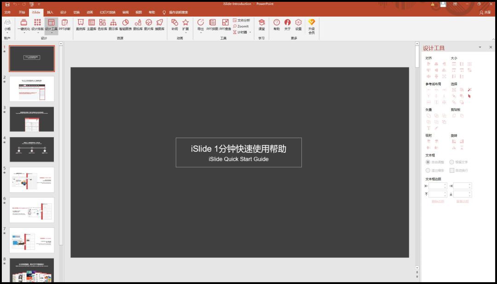Click the 补间 tween animation icon
This screenshot has width=497, height=284.
point(175,22)
